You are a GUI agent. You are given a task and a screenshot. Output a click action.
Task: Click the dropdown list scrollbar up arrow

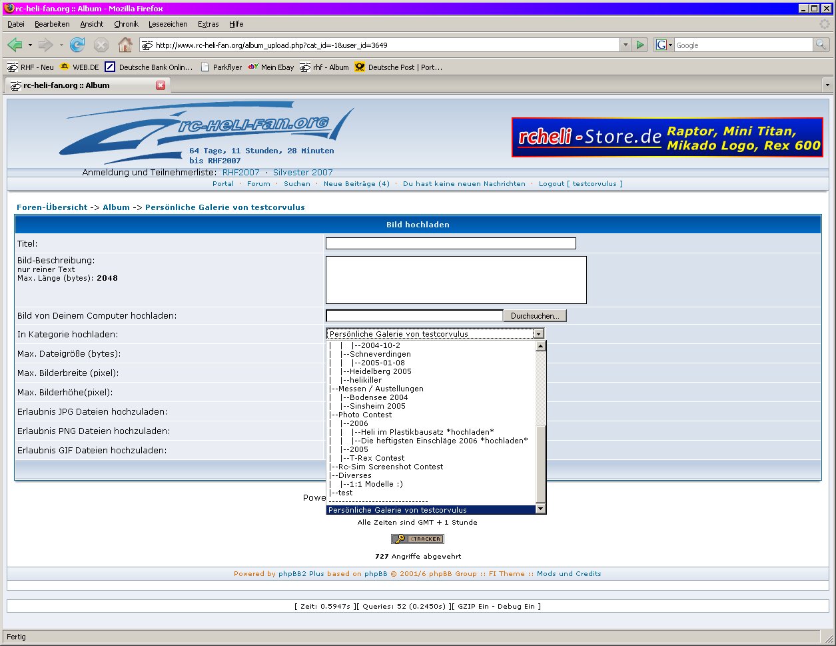541,346
